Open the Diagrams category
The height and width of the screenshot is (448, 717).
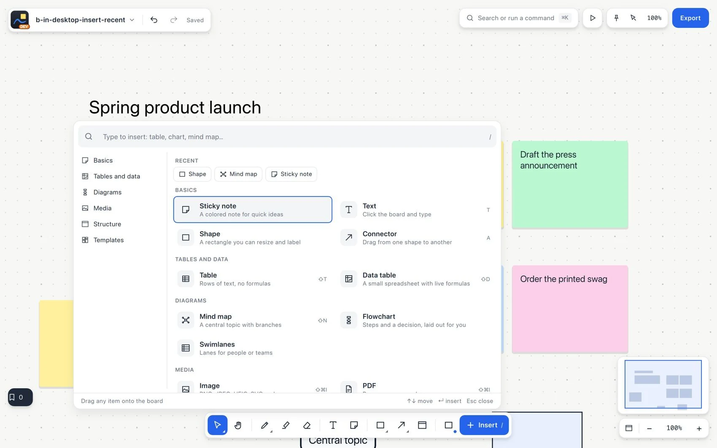(121, 192)
